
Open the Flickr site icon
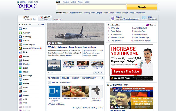click(x=20, y=52)
